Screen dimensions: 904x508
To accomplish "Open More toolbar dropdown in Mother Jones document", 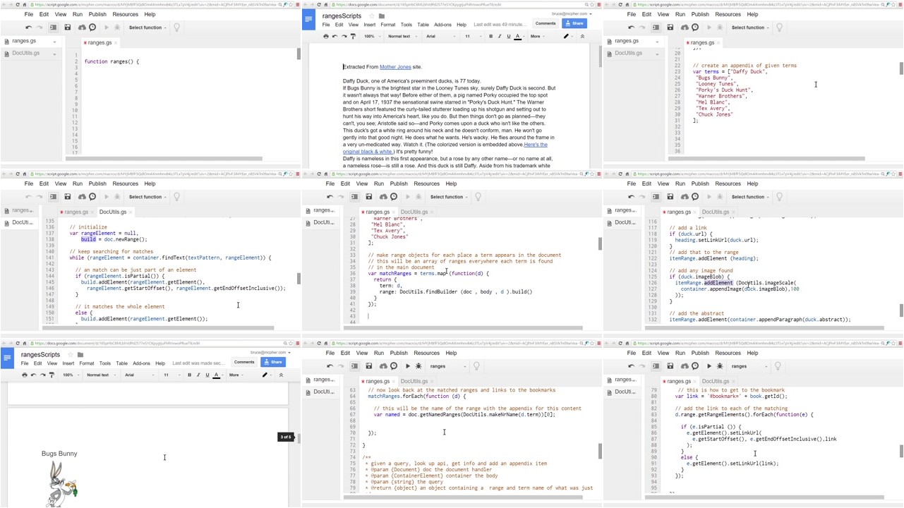I will click(537, 36).
